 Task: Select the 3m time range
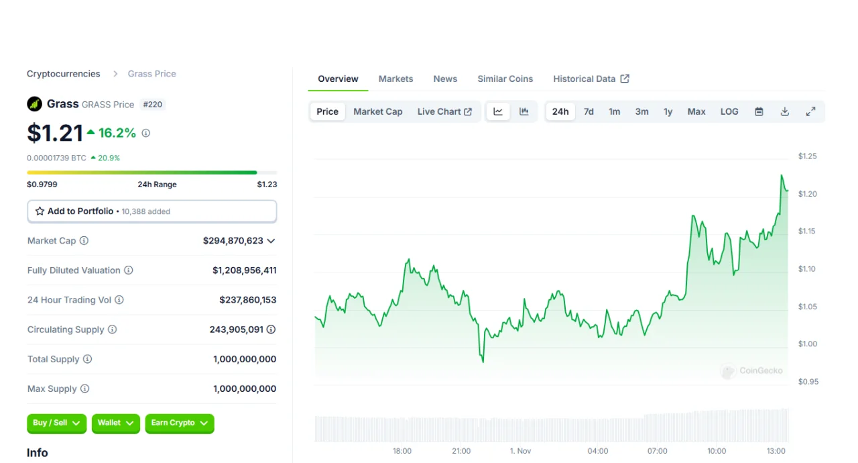coord(641,111)
